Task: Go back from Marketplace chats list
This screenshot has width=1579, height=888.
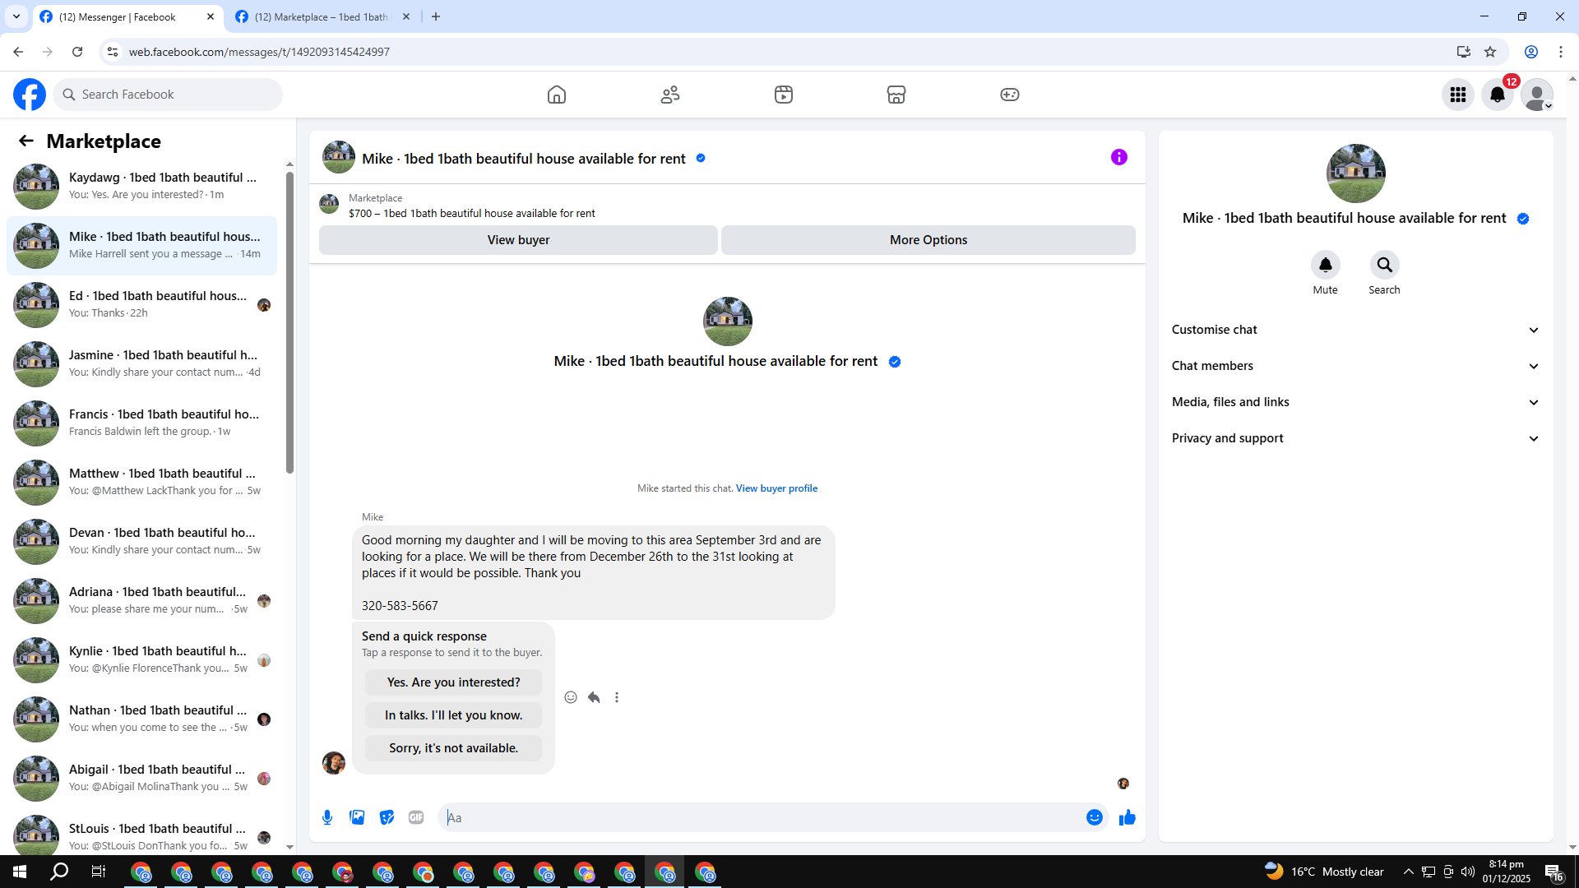Action: click(x=26, y=141)
